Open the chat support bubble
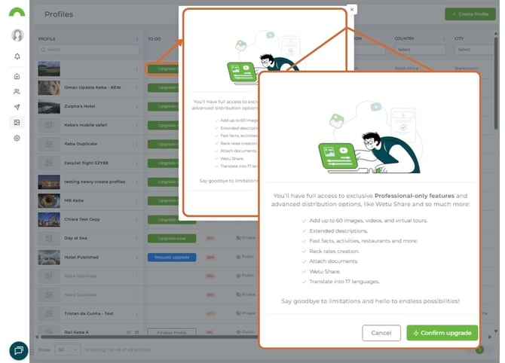505x363 pixels. 19,350
